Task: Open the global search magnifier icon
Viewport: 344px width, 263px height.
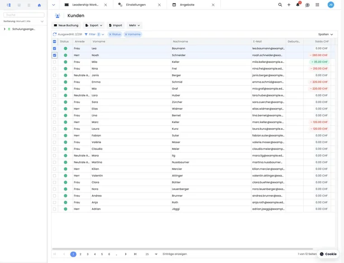Action: pyautogui.click(x=280, y=5)
